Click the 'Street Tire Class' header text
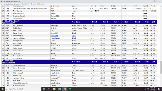This screenshot has height=91, width=162. pos(10,21)
